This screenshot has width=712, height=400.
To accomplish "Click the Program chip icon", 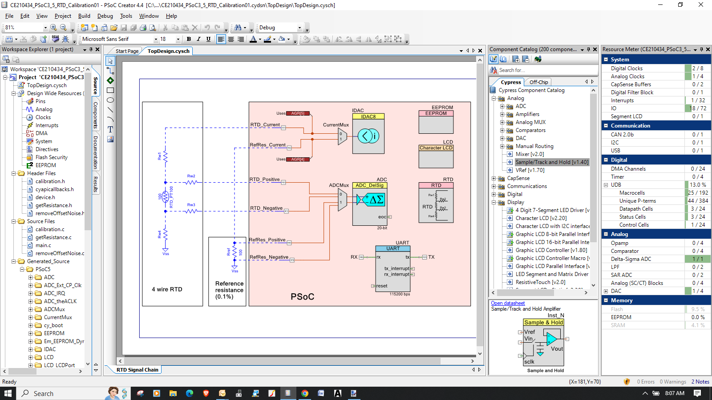I will [x=55, y=39].
